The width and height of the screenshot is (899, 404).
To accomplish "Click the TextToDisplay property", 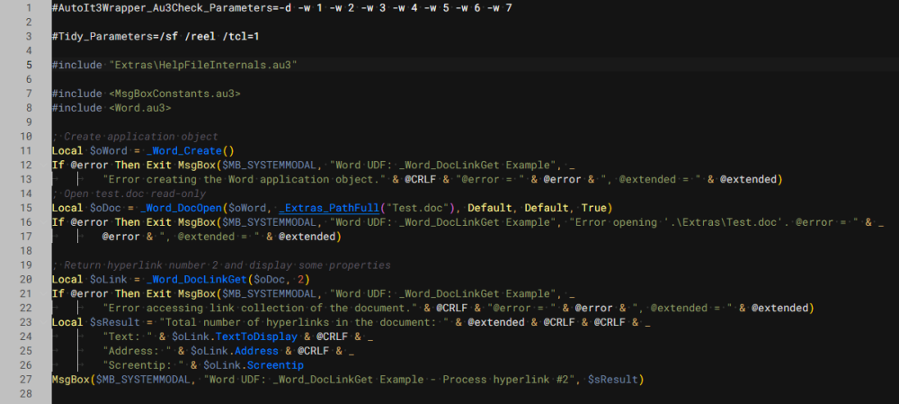I will [x=257, y=337].
